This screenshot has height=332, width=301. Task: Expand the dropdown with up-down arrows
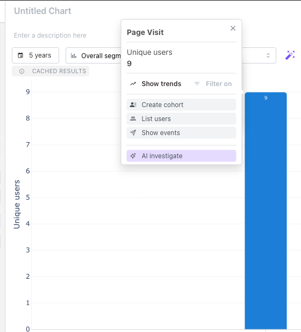click(268, 55)
